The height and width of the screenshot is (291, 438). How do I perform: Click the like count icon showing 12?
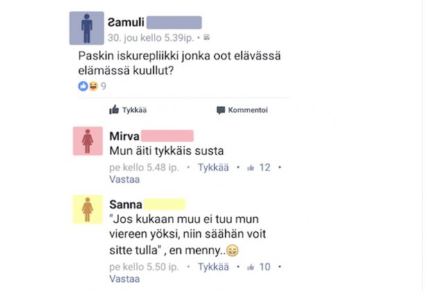pos(251,168)
